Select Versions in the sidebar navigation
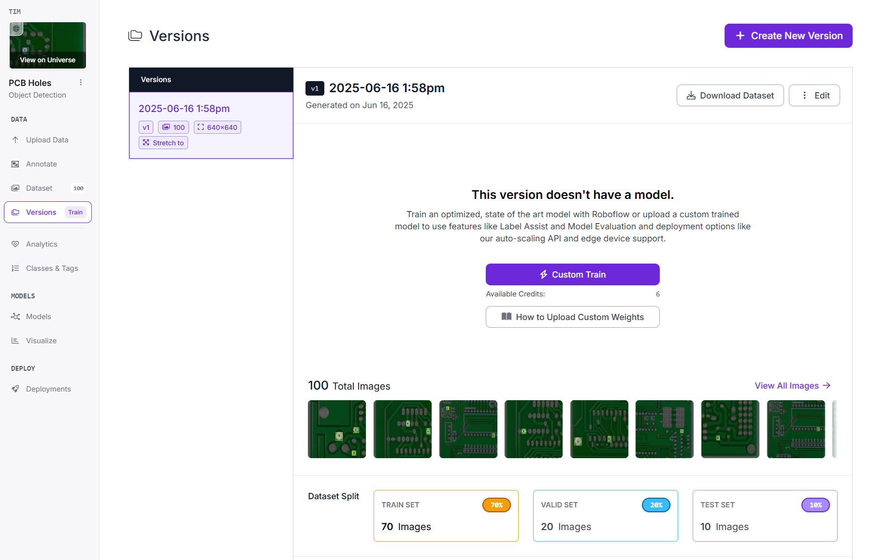The image size is (870, 560). [41, 212]
